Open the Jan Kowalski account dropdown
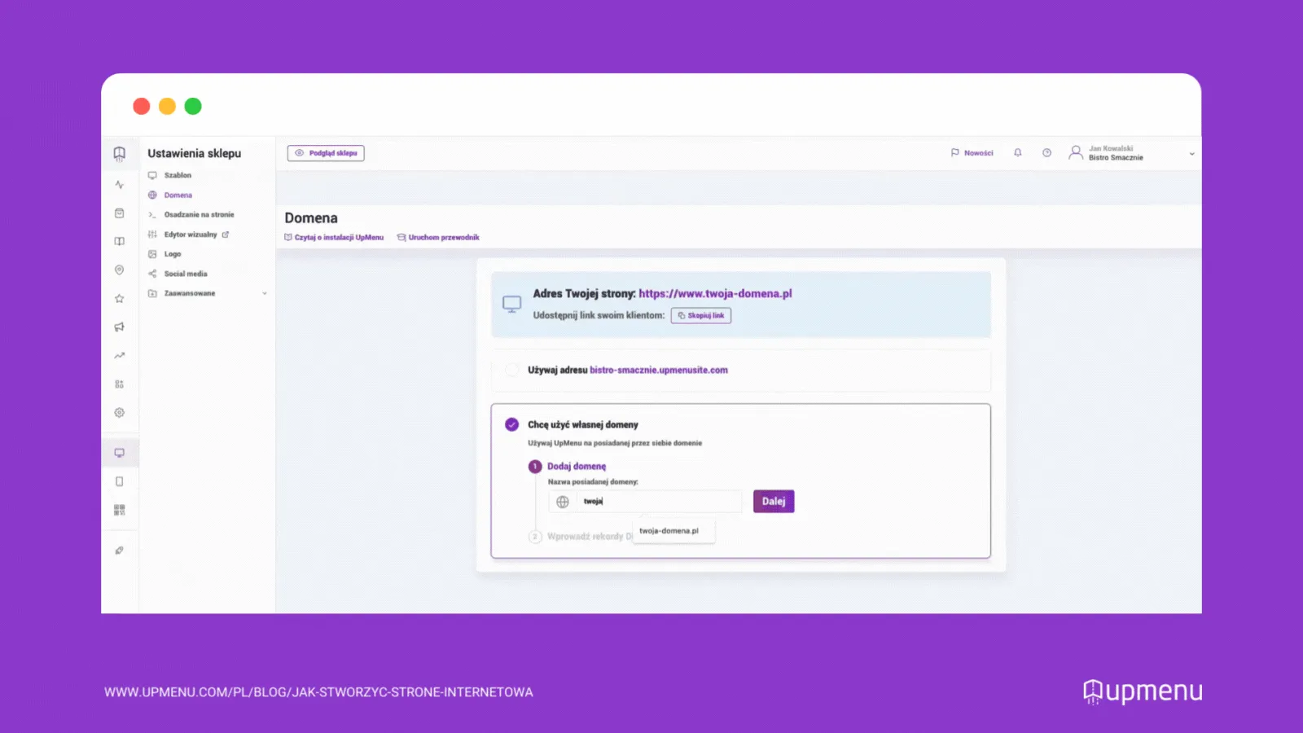1303x733 pixels. point(1132,153)
